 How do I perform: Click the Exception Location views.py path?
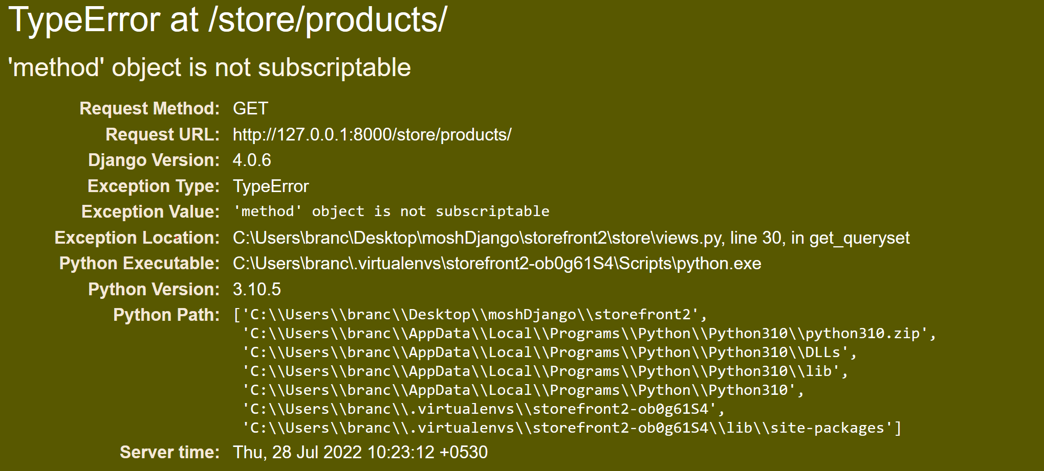(571, 238)
